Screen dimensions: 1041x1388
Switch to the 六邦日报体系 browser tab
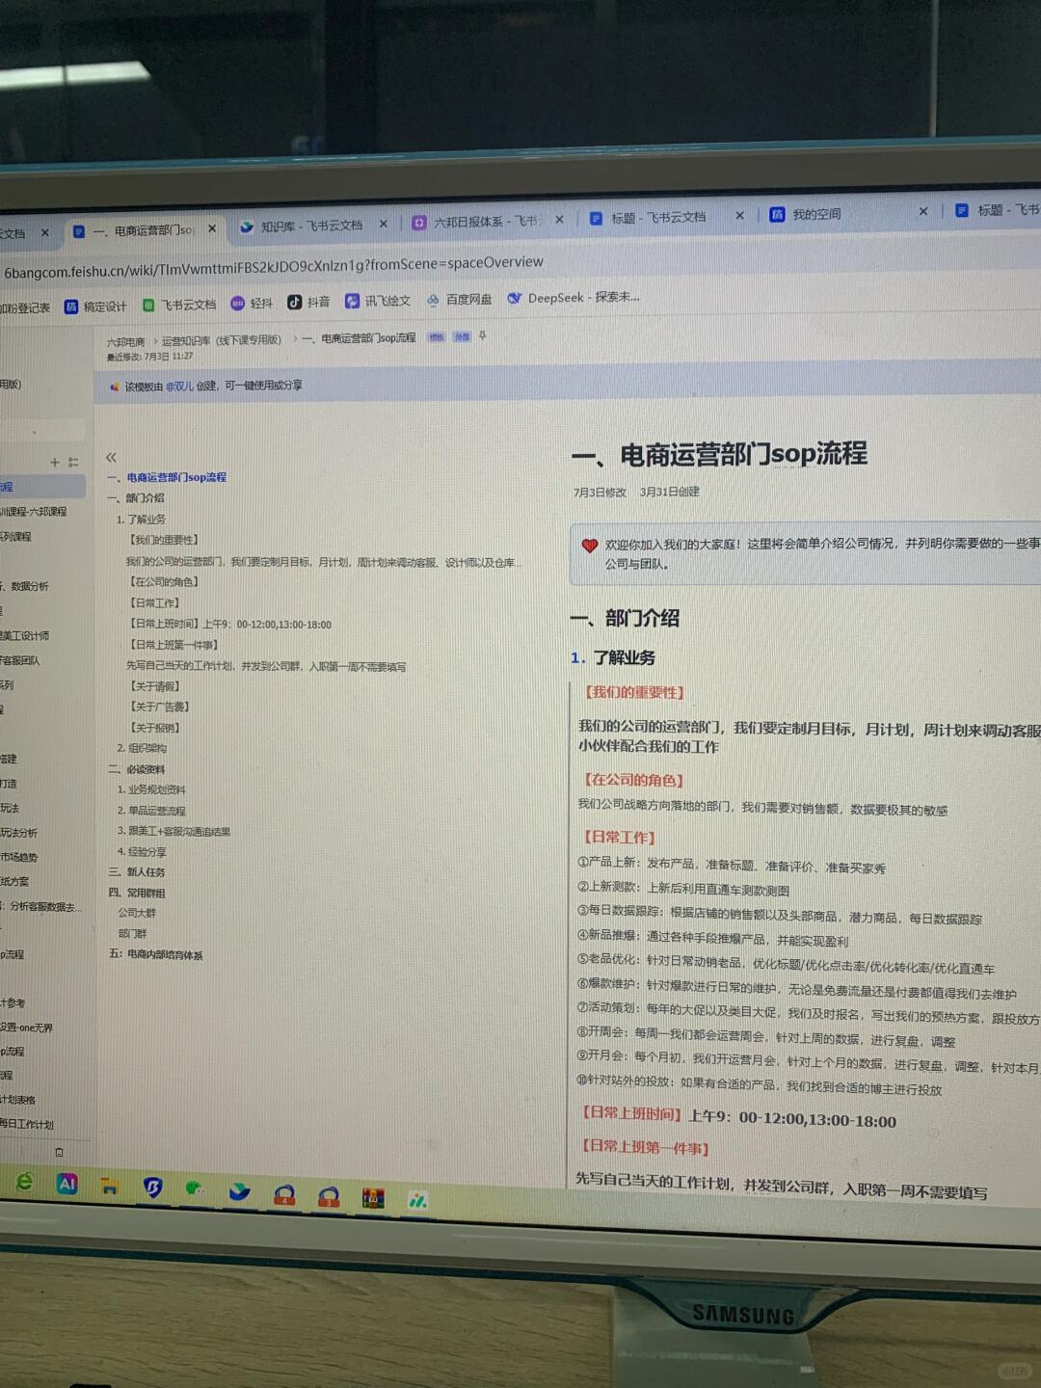[488, 222]
